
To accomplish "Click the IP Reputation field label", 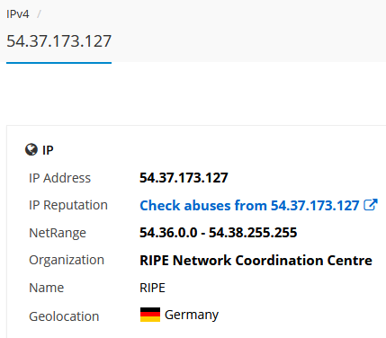I will (68, 205).
